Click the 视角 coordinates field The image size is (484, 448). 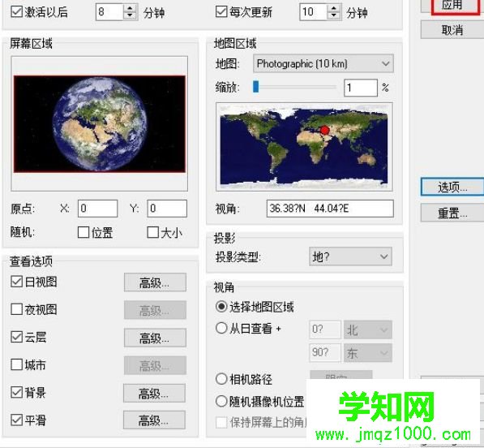click(x=330, y=209)
